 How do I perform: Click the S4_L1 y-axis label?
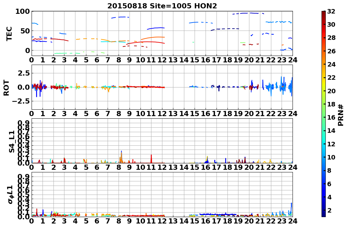tap(12, 141)
